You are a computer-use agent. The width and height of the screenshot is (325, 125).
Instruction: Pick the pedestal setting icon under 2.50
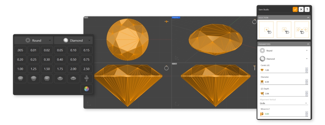pos(87,78)
